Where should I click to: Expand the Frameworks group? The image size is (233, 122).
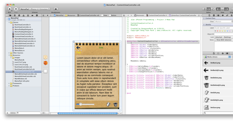click(9, 83)
